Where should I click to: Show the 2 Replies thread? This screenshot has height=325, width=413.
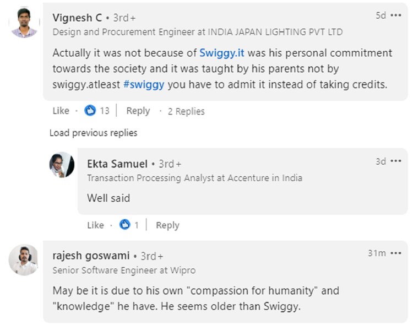pyautogui.click(x=186, y=111)
